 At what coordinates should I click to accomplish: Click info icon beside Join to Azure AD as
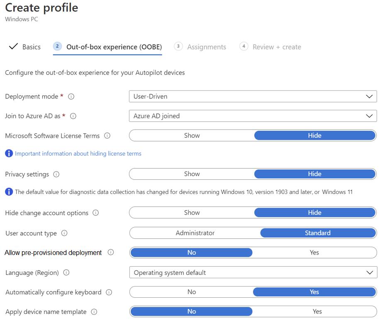point(73,116)
